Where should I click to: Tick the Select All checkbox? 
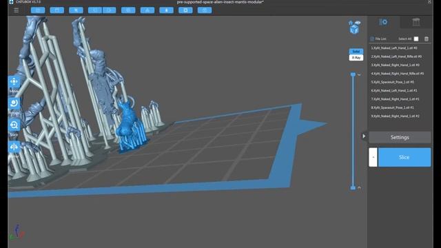point(416,39)
